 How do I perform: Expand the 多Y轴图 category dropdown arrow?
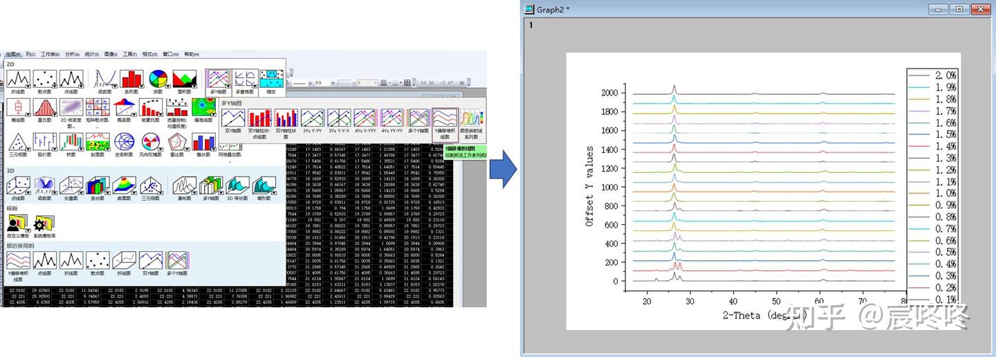coord(228,85)
